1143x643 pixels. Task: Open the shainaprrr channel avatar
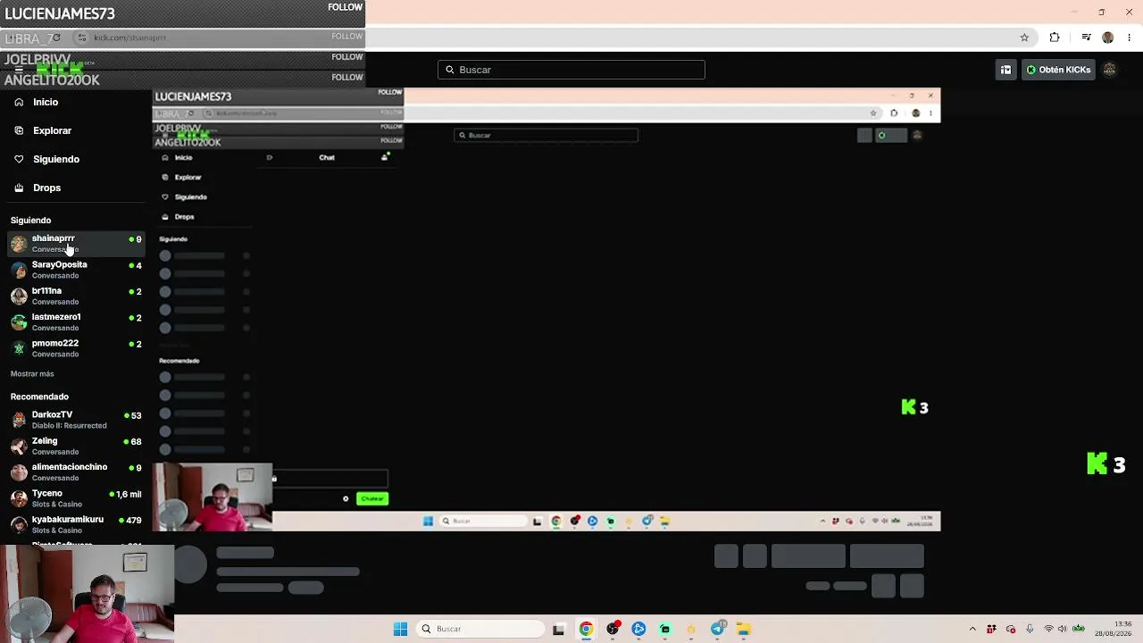click(19, 244)
